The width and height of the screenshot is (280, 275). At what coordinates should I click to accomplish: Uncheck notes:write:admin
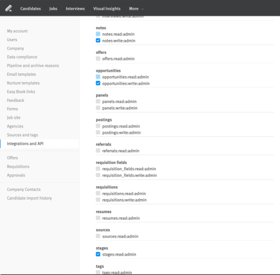pos(98,40)
